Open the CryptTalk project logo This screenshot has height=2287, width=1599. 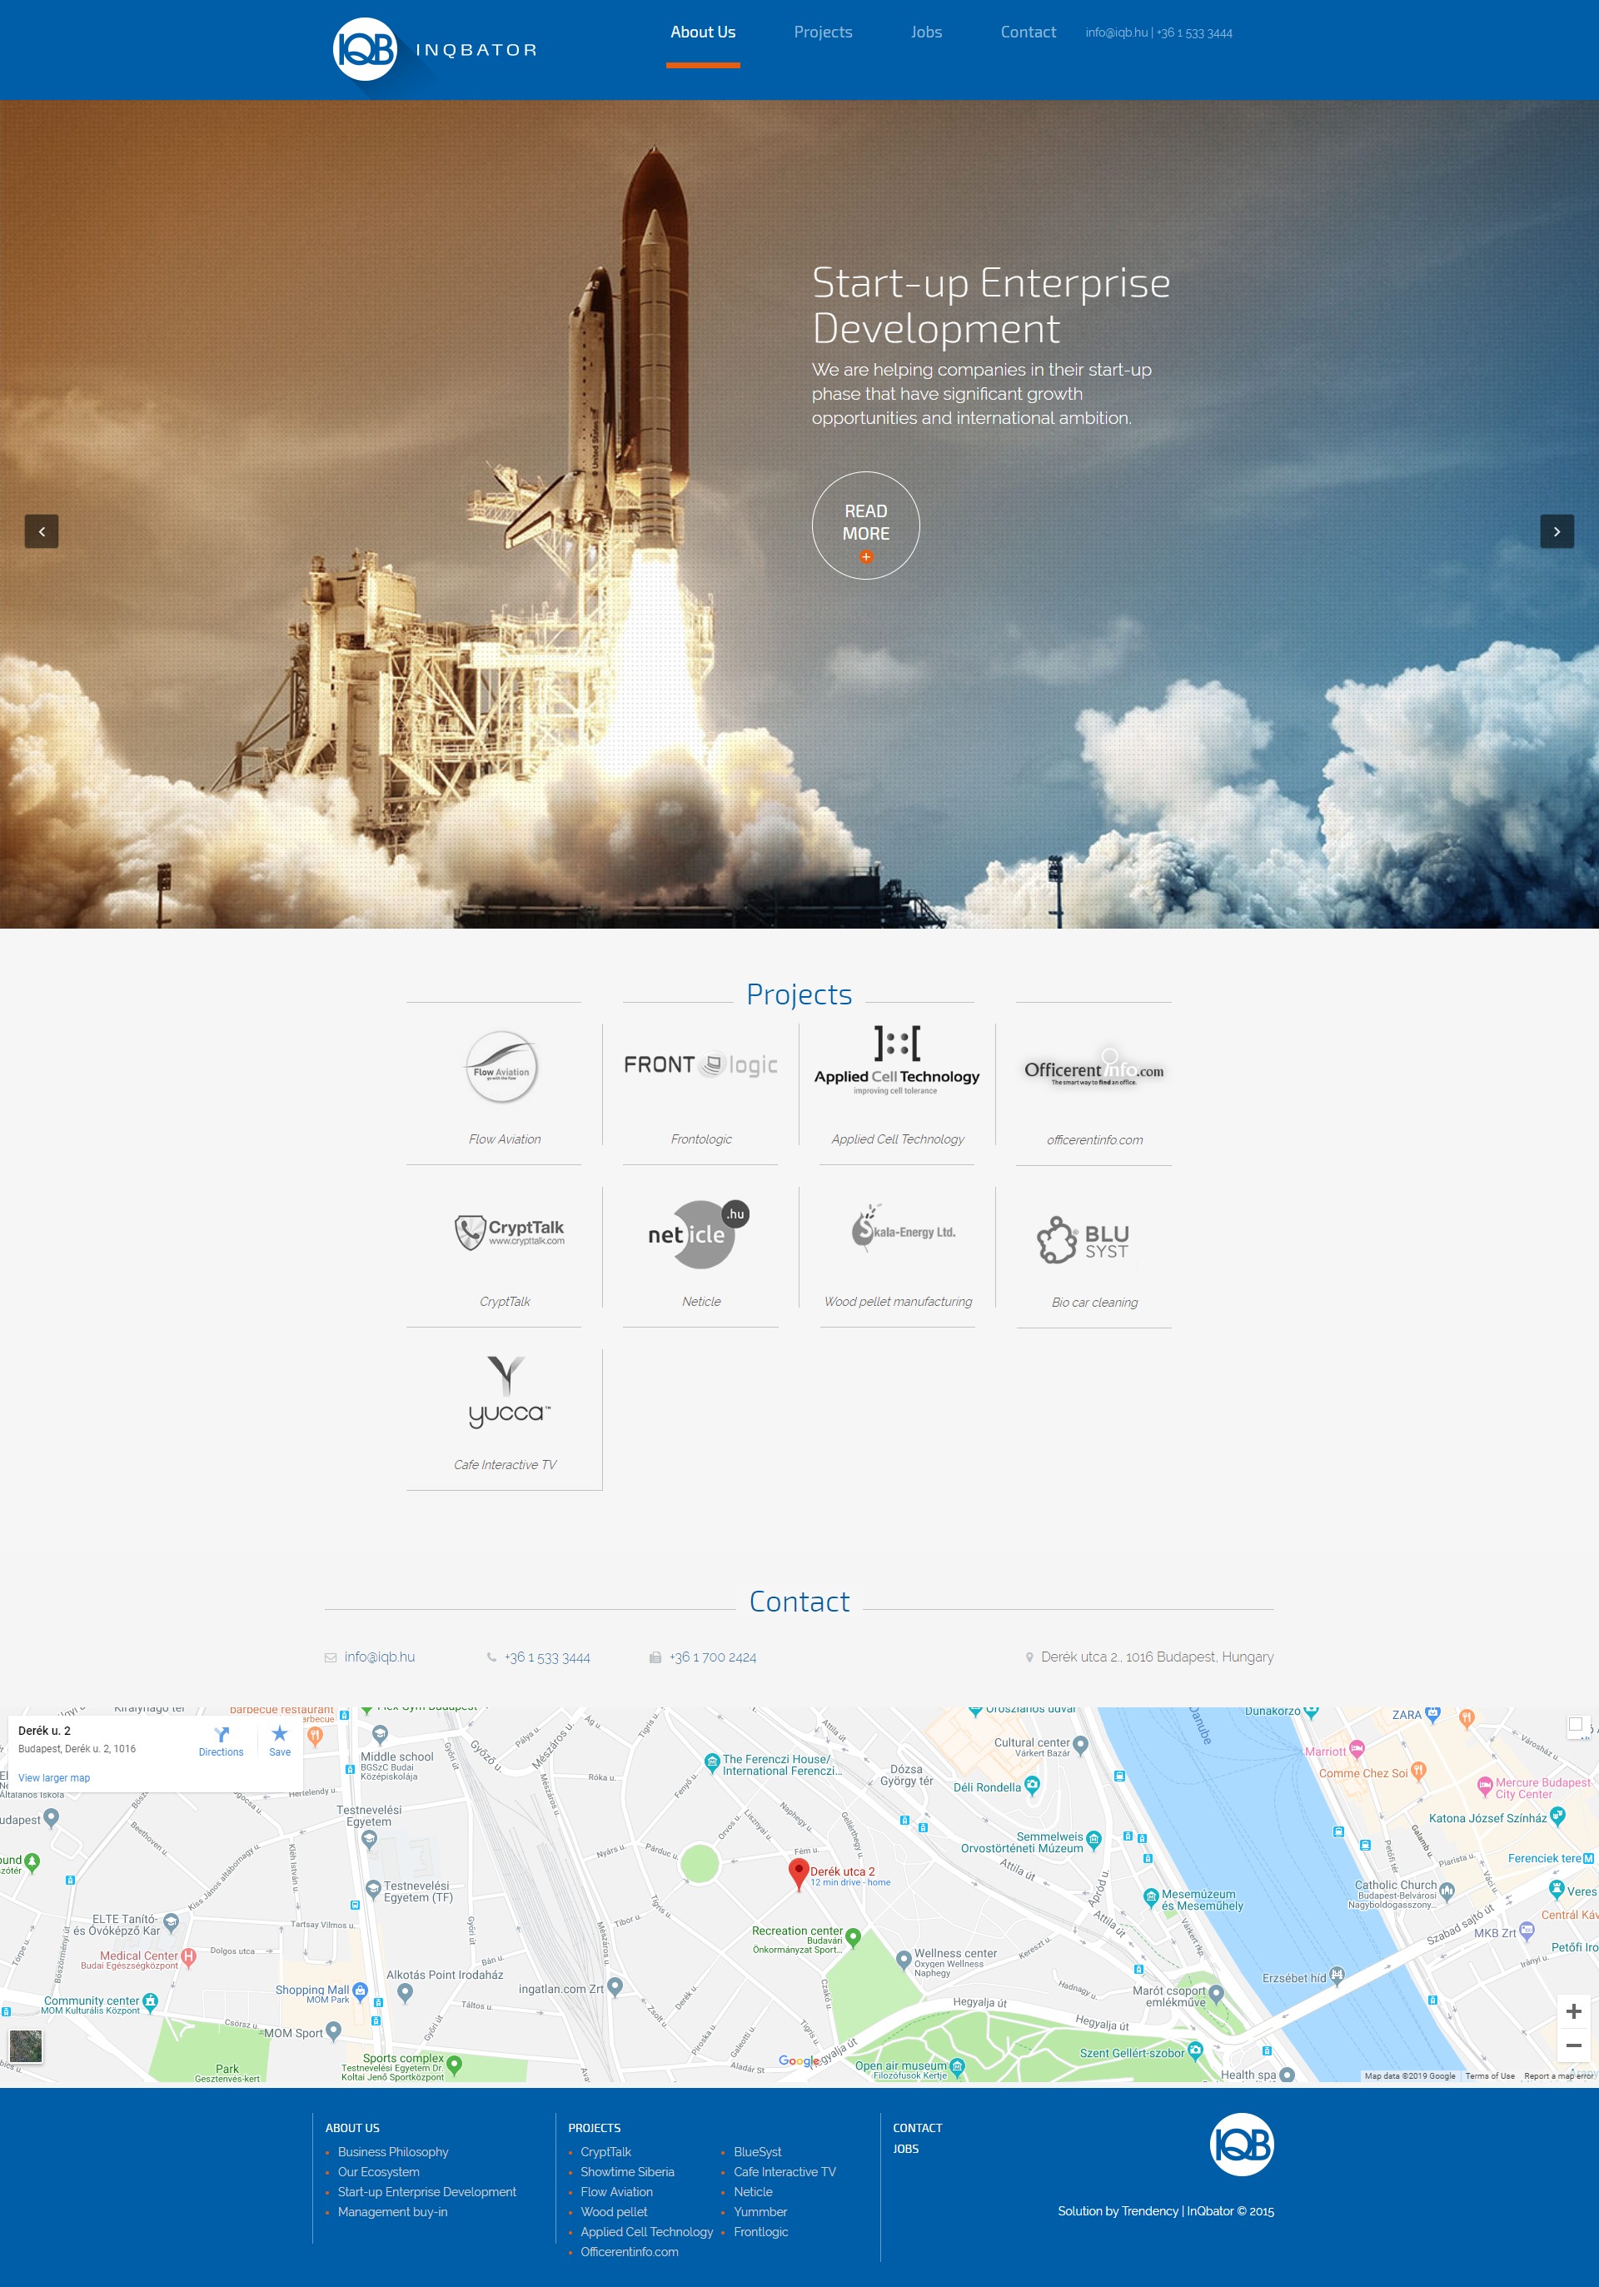(509, 1232)
